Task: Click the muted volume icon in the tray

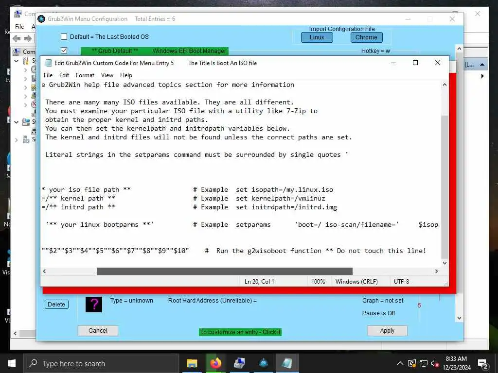Action: coord(435,363)
